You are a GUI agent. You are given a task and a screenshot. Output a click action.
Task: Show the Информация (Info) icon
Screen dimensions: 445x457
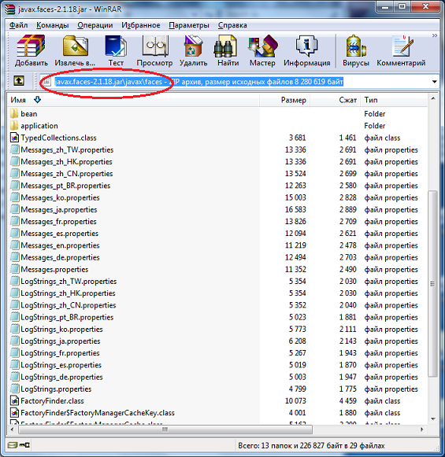tap(306, 46)
